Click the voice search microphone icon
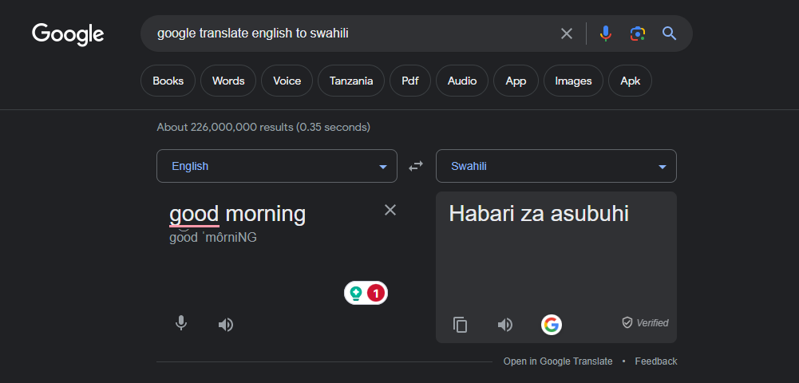 click(x=606, y=34)
